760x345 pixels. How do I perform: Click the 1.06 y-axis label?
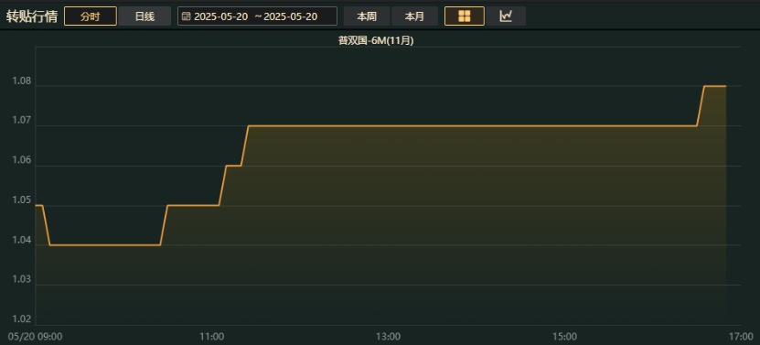21,162
